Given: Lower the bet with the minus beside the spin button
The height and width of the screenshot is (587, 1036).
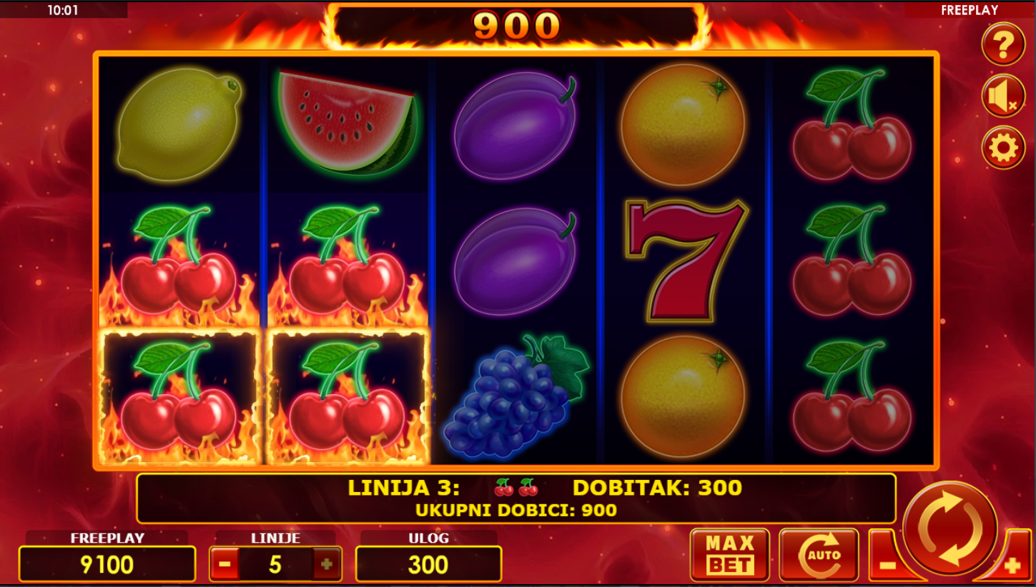Looking at the screenshot, I should (x=887, y=565).
